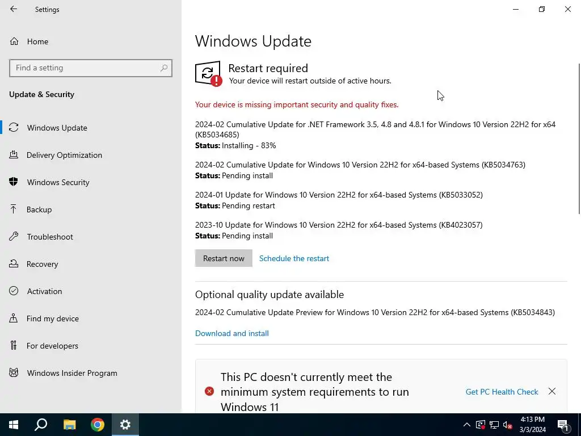Click the network tray icon
Screen dimensions: 581x436
point(494,425)
